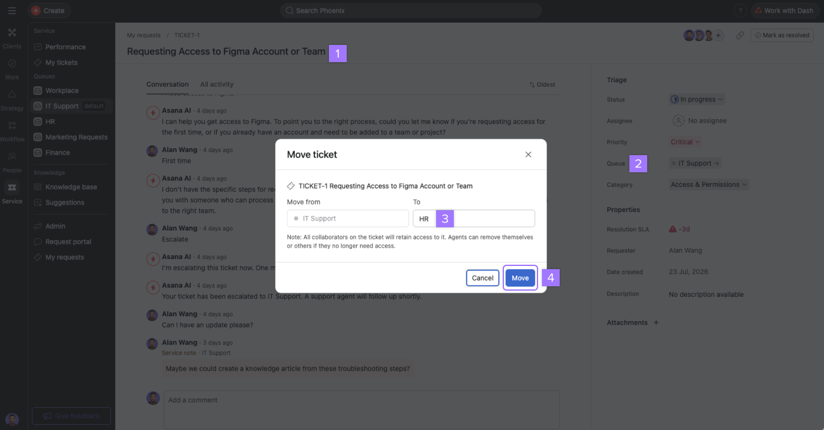Click the Add a comment box
The height and width of the screenshot is (430, 824).
click(361, 409)
